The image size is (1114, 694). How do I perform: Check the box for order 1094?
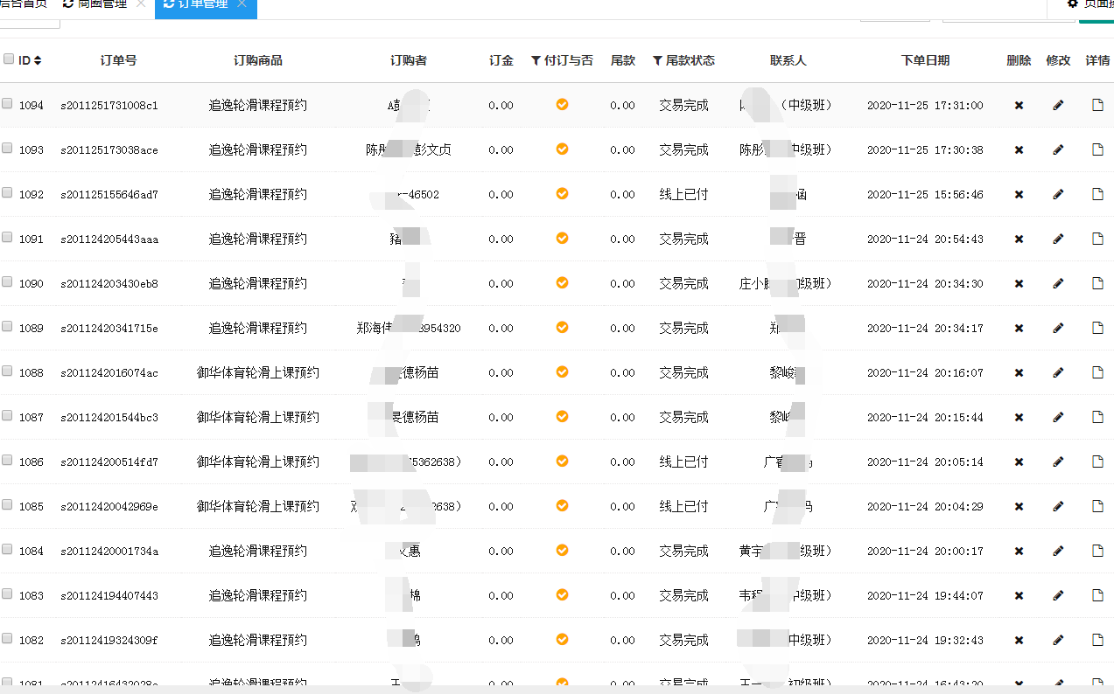(x=7, y=104)
